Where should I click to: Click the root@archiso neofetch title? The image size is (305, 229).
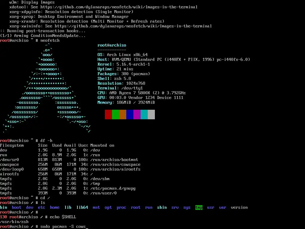(112, 45)
